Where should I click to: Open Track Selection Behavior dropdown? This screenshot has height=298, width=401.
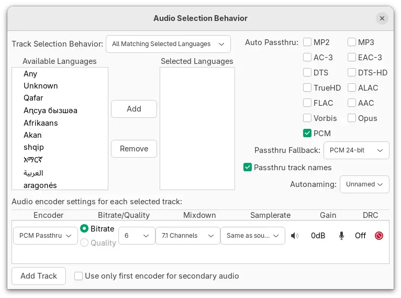click(x=168, y=44)
